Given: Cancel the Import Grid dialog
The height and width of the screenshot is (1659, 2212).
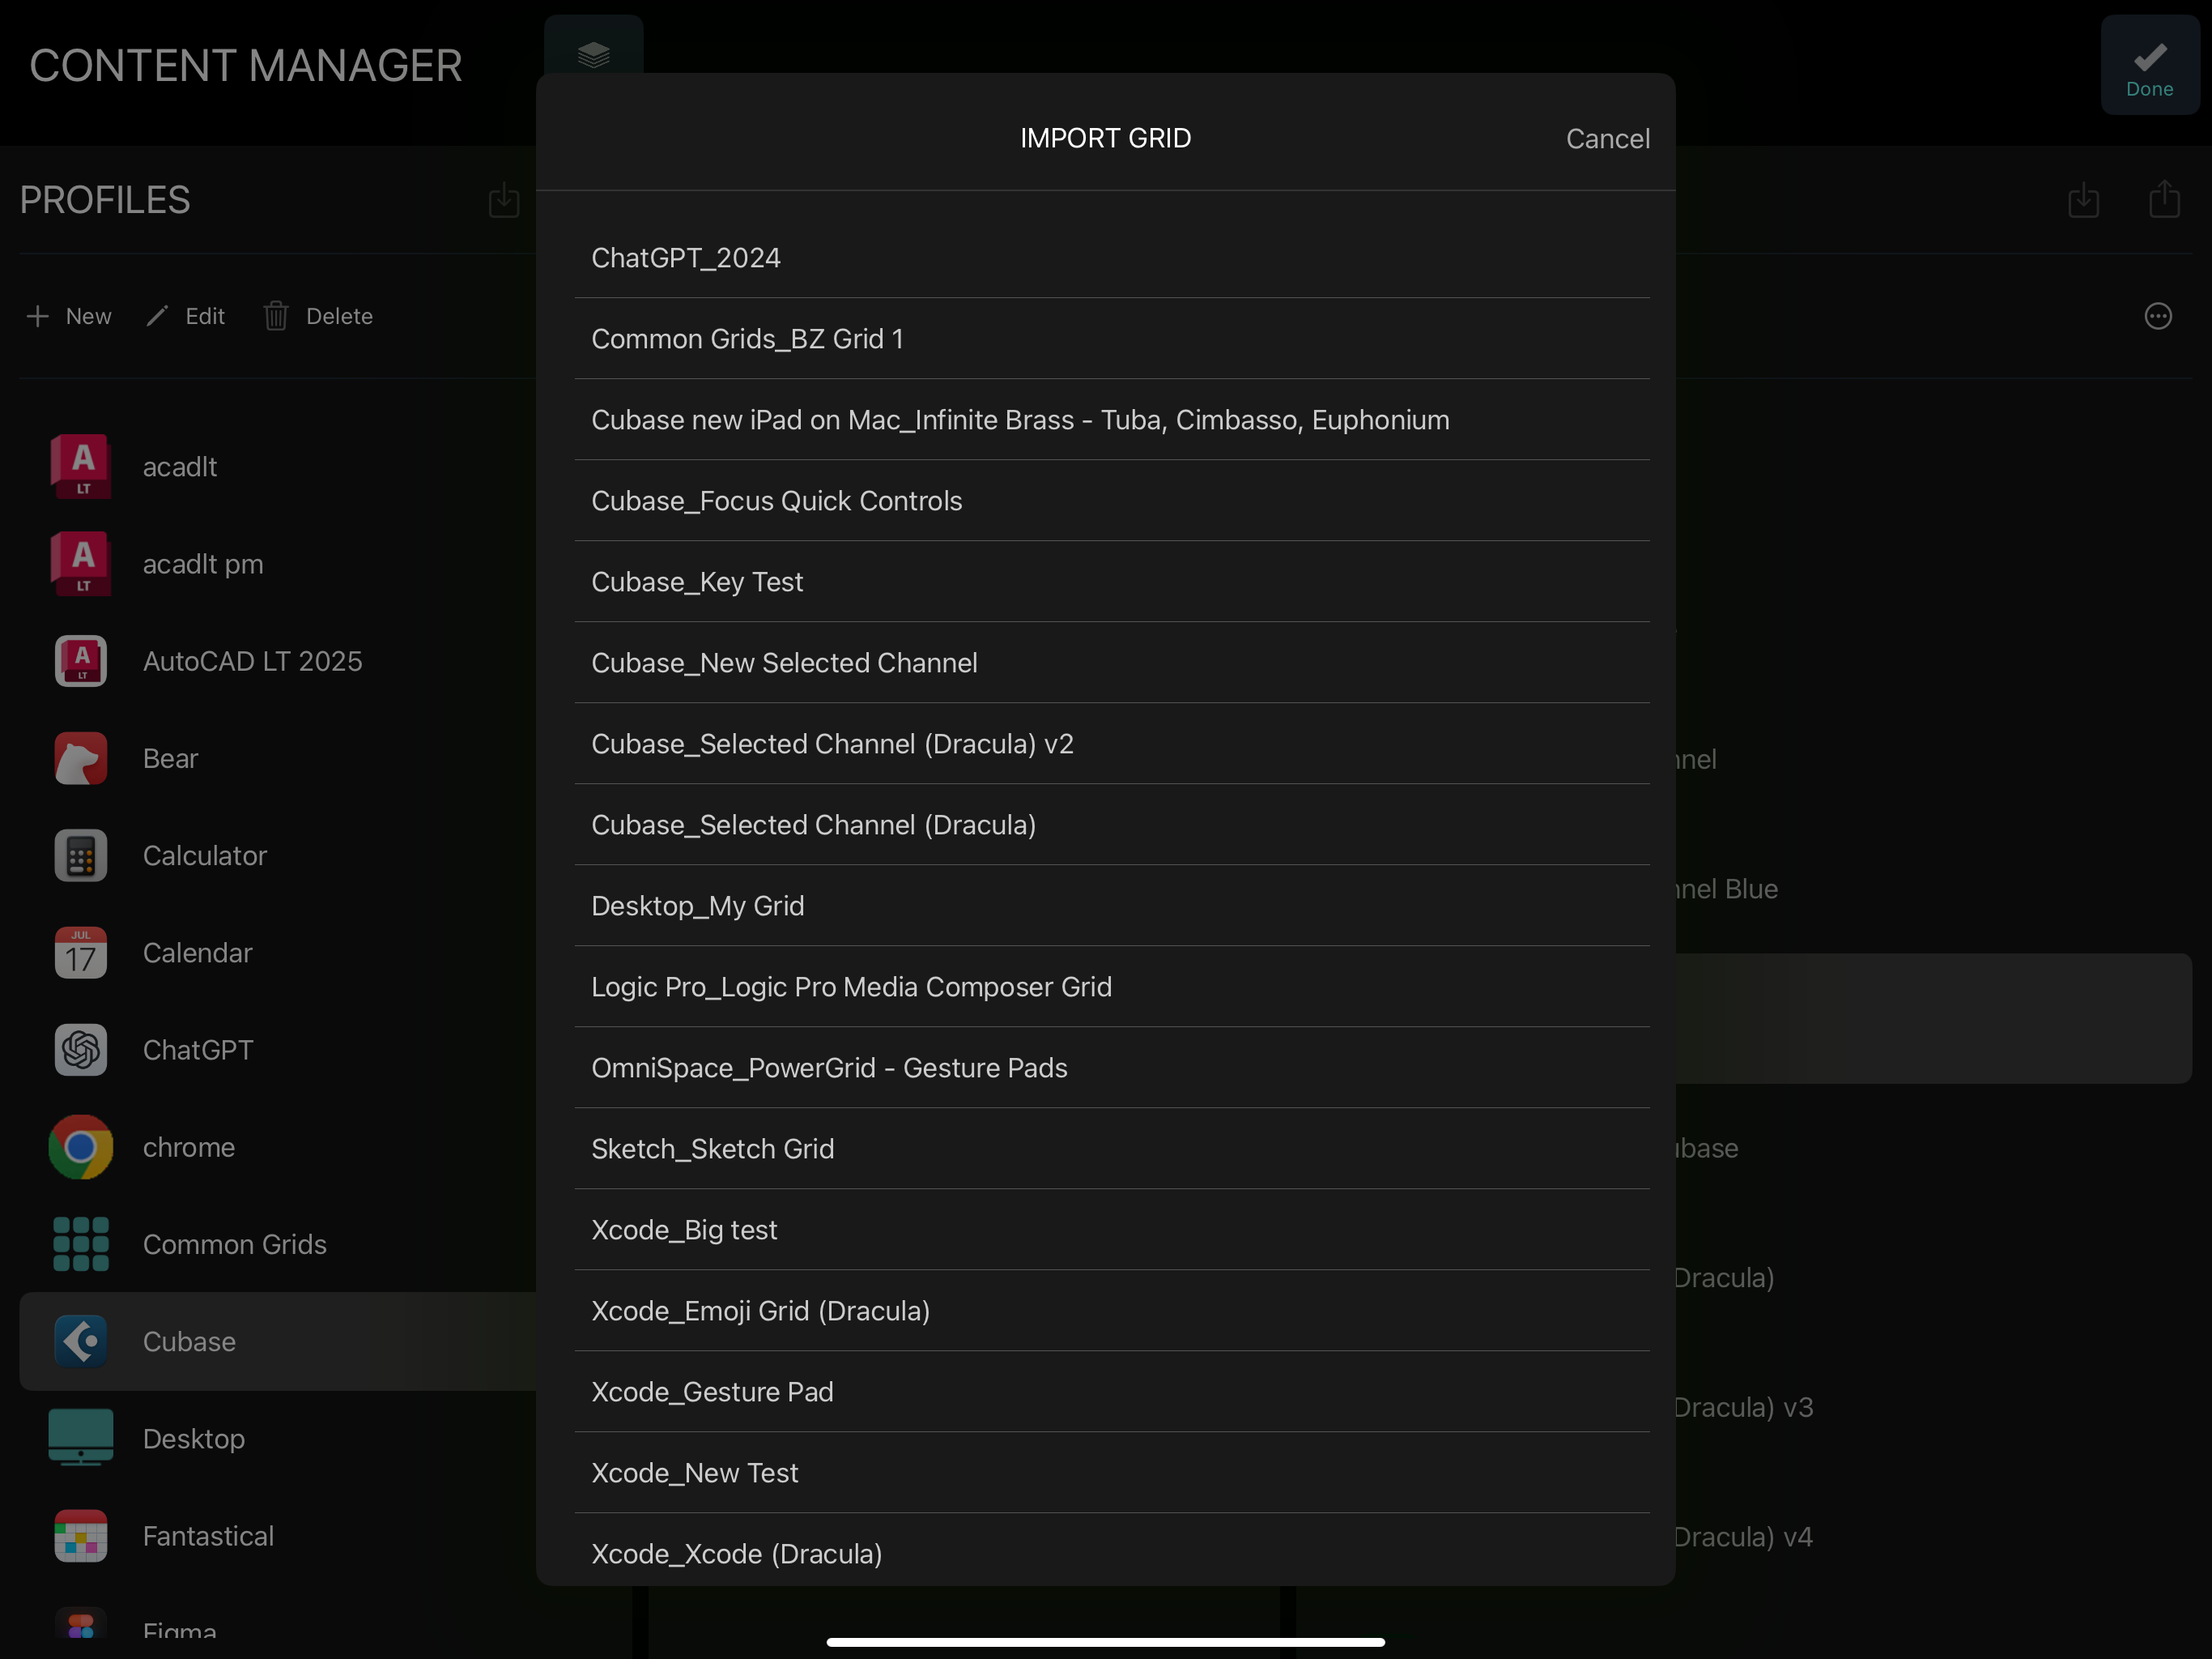Looking at the screenshot, I should [x=1607, y=138].
